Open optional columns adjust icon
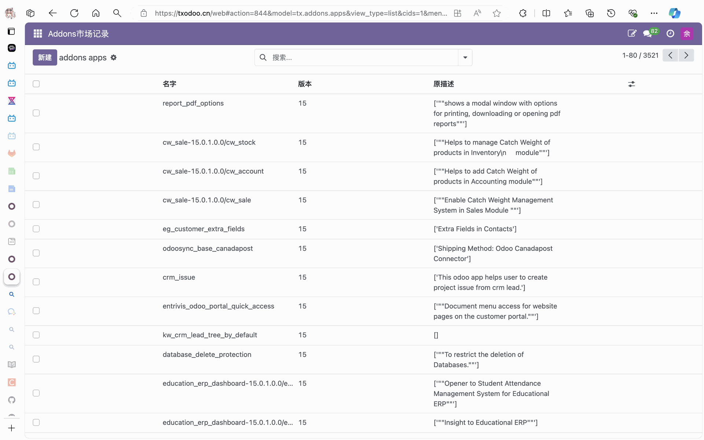 631,84
